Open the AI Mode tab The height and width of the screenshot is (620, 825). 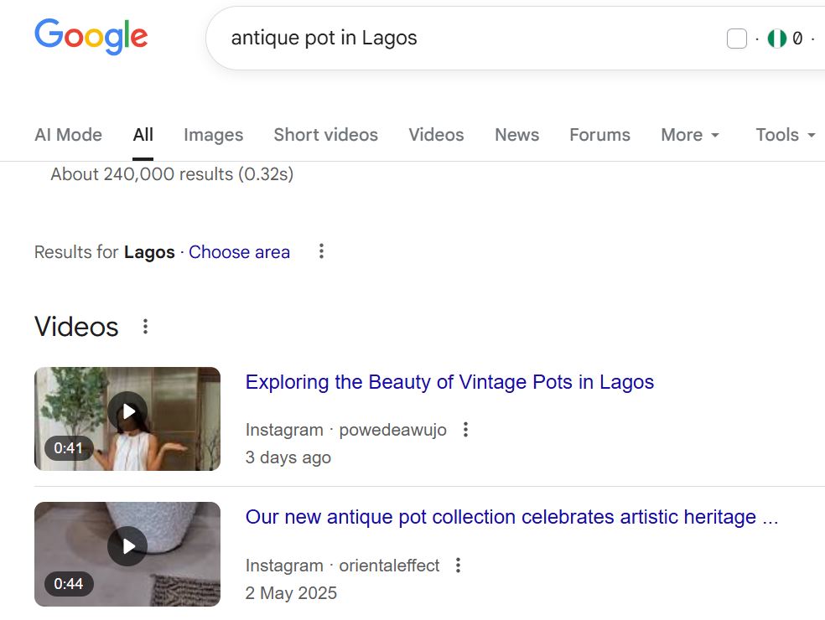(68, 135)
